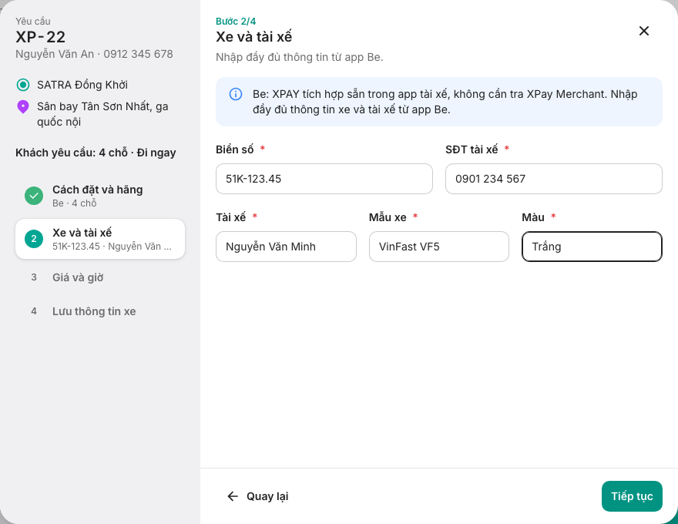Click the Nhập đầy đủ thông tin subtitle
Image resolution: width=678 pixels, height=524 pixels.
coord(300,57)
